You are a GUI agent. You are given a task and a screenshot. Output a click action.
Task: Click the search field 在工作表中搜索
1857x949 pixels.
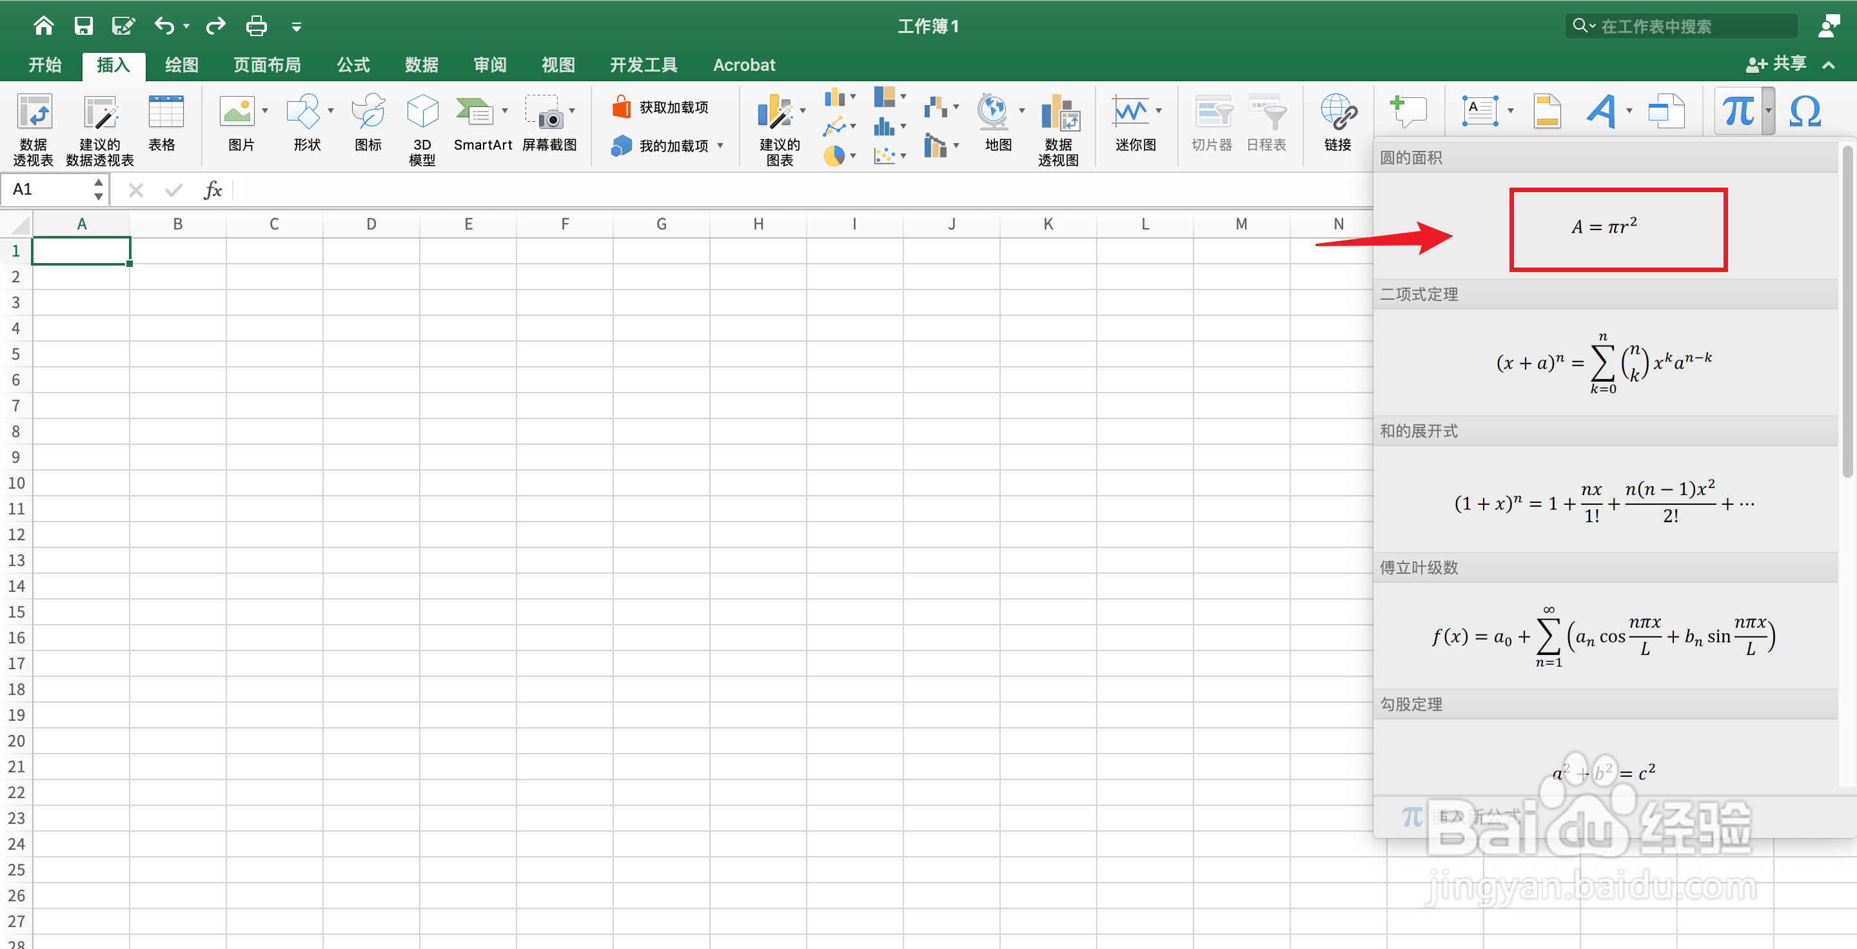1682,26
